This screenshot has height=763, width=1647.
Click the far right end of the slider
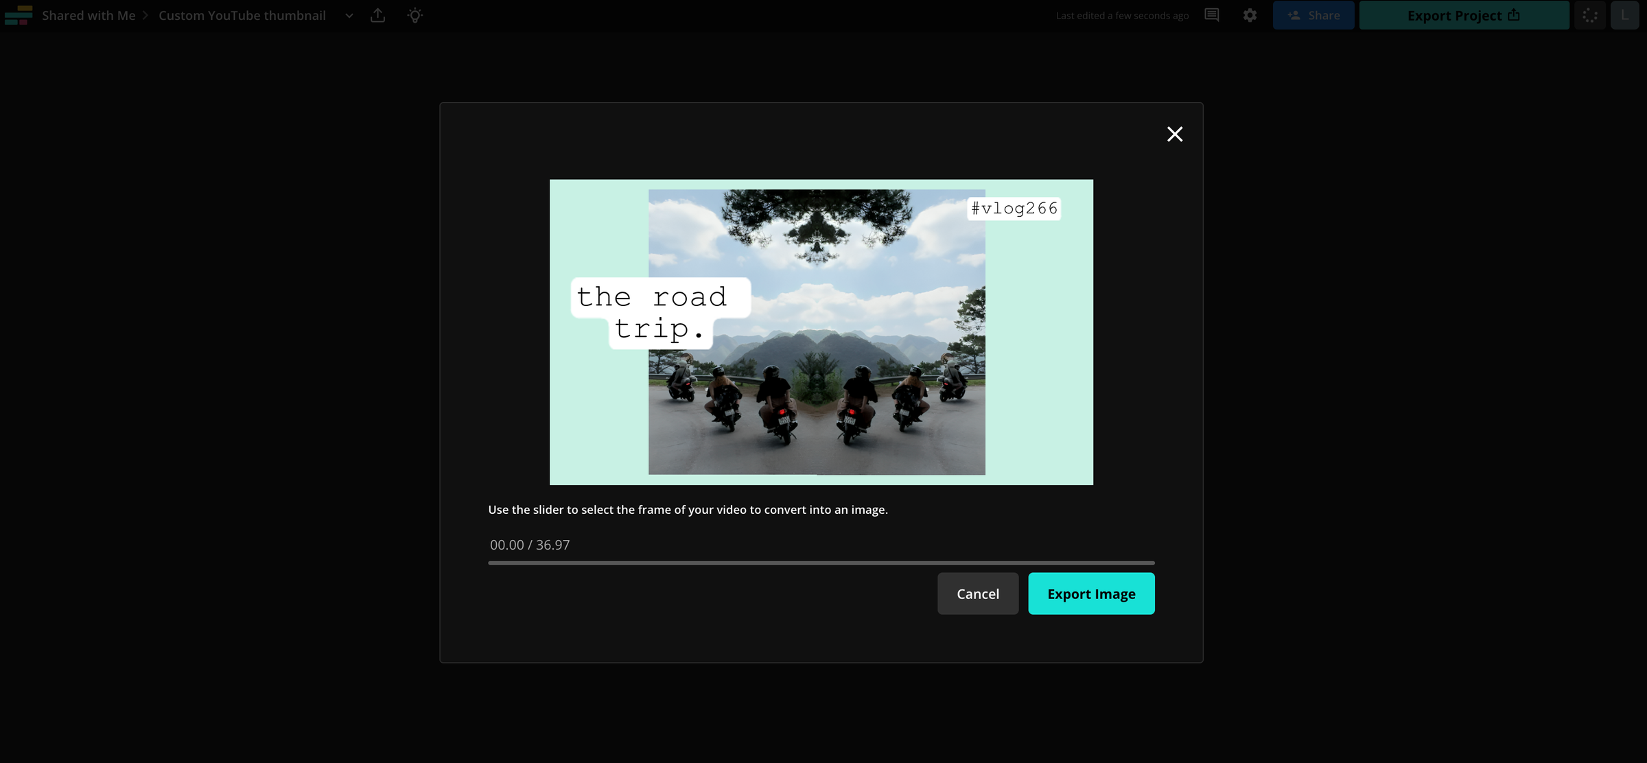tap(1152, 563)
